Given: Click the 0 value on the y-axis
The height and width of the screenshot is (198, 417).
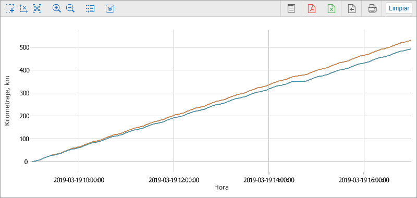Looking at the screenshot, I should 26,162.
